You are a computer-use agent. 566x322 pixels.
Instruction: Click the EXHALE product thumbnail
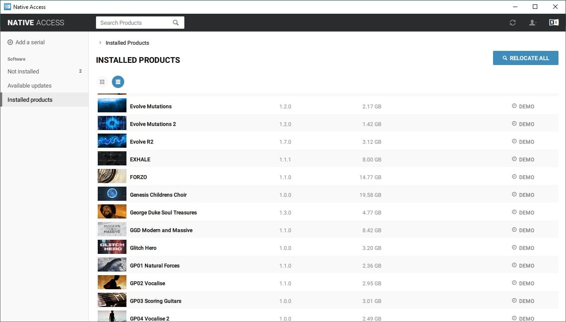[112, 158]
